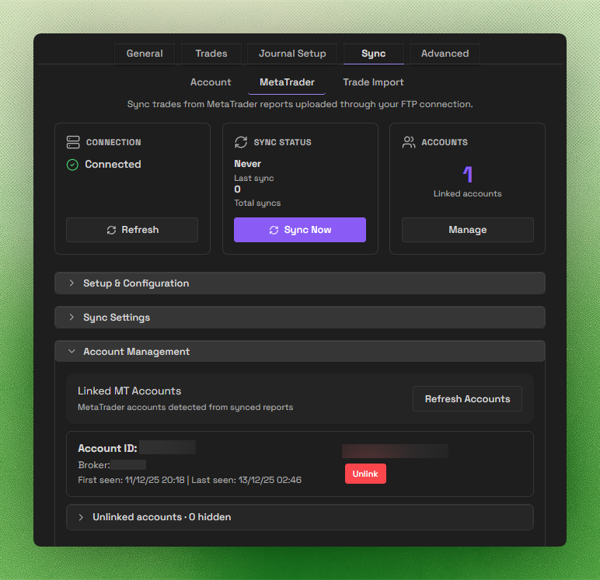This screenshot has width=600, height=580.
Task: Switch to Trade Import sub-tab
Action: pos(373,82)
